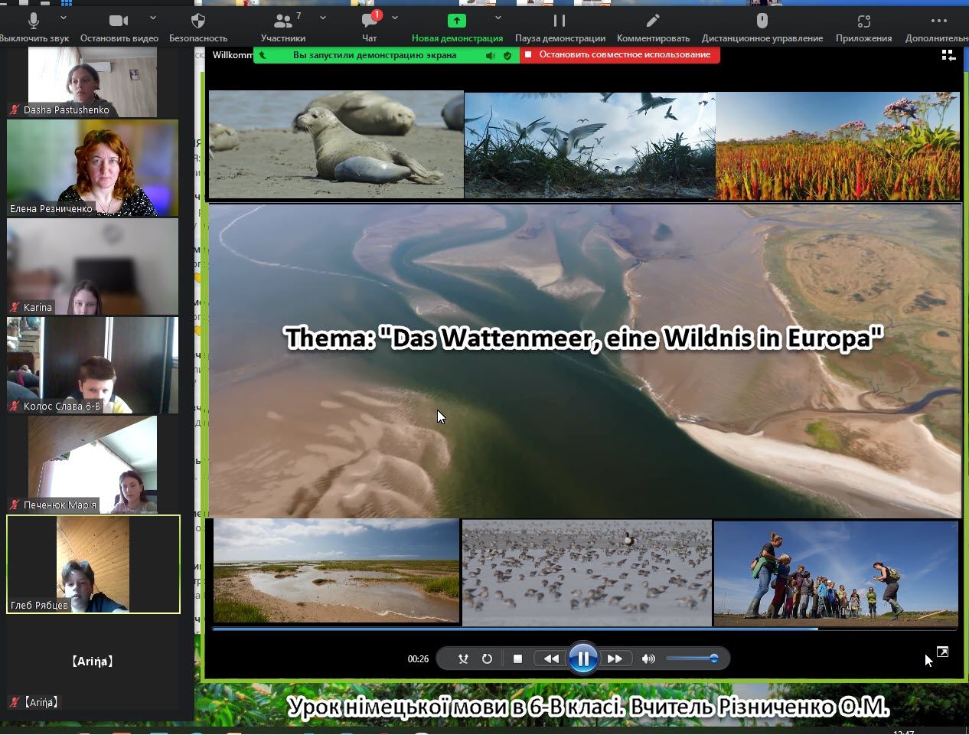Click Дистанционное управление mouse icon
Image resolution: width=969 pixels, height=735 pixels.
(762, 21)
